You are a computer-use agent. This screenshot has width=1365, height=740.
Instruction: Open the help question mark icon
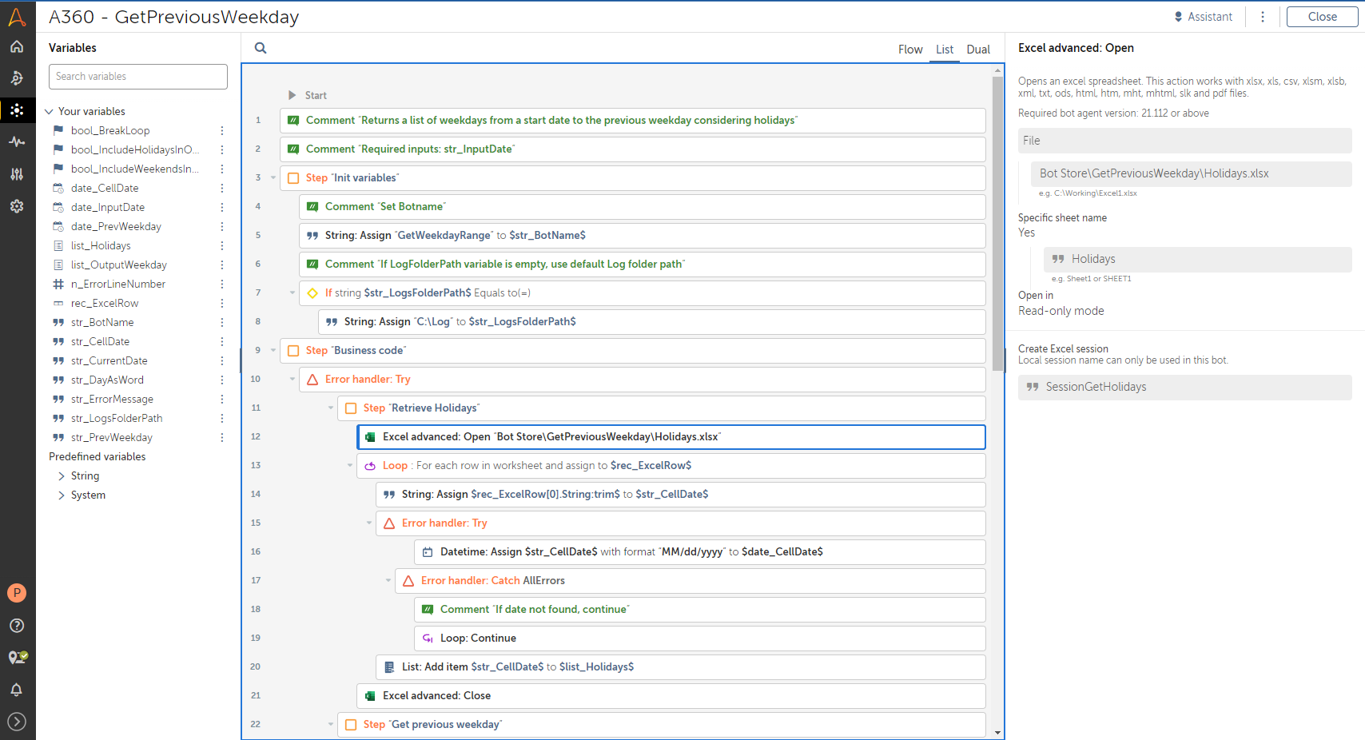17,626
